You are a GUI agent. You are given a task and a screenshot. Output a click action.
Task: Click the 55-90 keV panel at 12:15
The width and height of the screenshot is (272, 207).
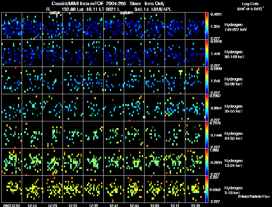[32, 81]
